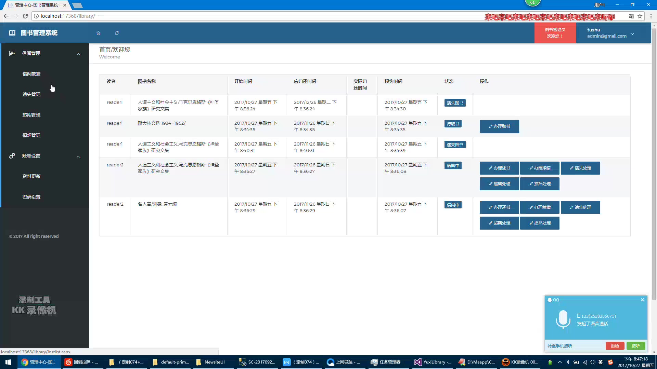Screen dimensions: 657x369
Task: Close the QQ voice call popup
Action: [642, 300]
